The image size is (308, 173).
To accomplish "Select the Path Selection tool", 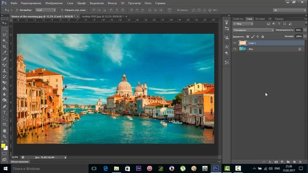I will [4, 118].
